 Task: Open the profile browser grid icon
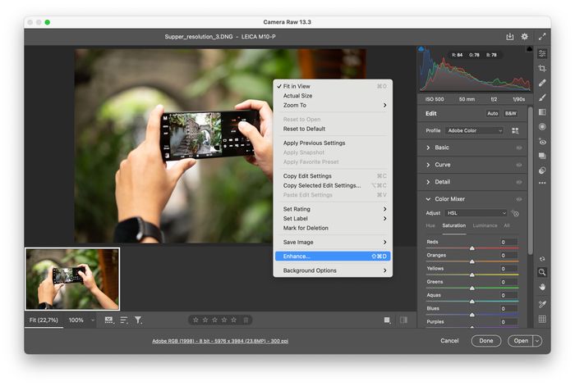(x=515, y=130)
